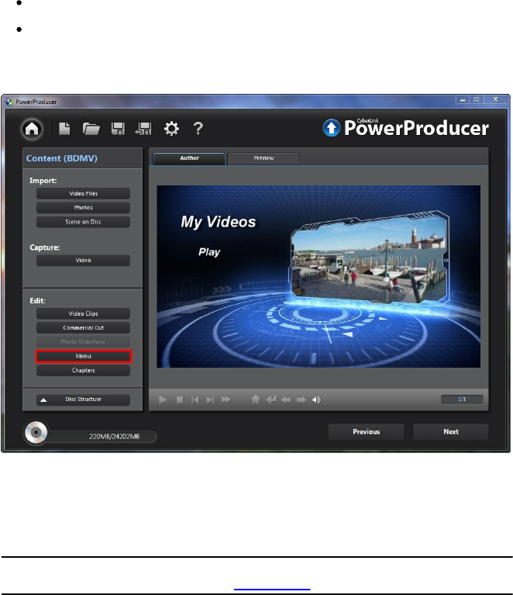Open preferences gear icon
The width and height of the screenshot is (513, 595).
171,129
